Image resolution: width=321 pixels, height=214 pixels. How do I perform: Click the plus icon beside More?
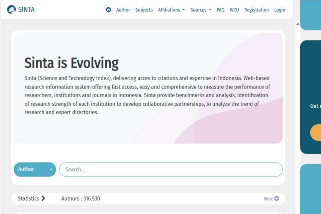click(x=277, y=198)
